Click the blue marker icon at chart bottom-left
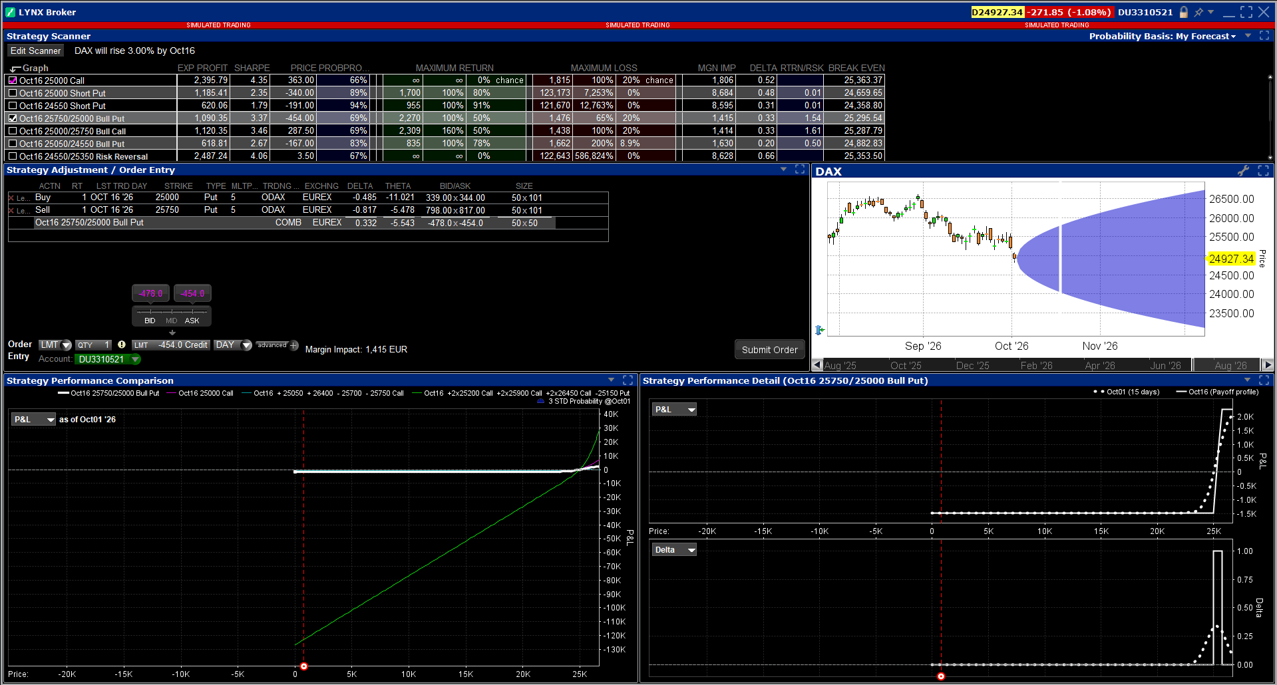The height and width of the screenshot is (685, 1277). [x=820, y=330]
